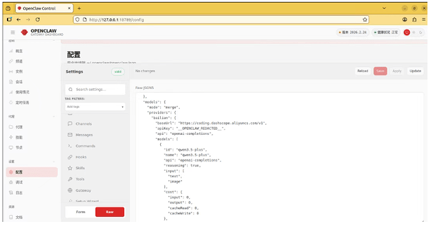Image resolution: width=435 pixels, height=230 pixels.
Task: Open the browser application menu
Action: point(424,20)
